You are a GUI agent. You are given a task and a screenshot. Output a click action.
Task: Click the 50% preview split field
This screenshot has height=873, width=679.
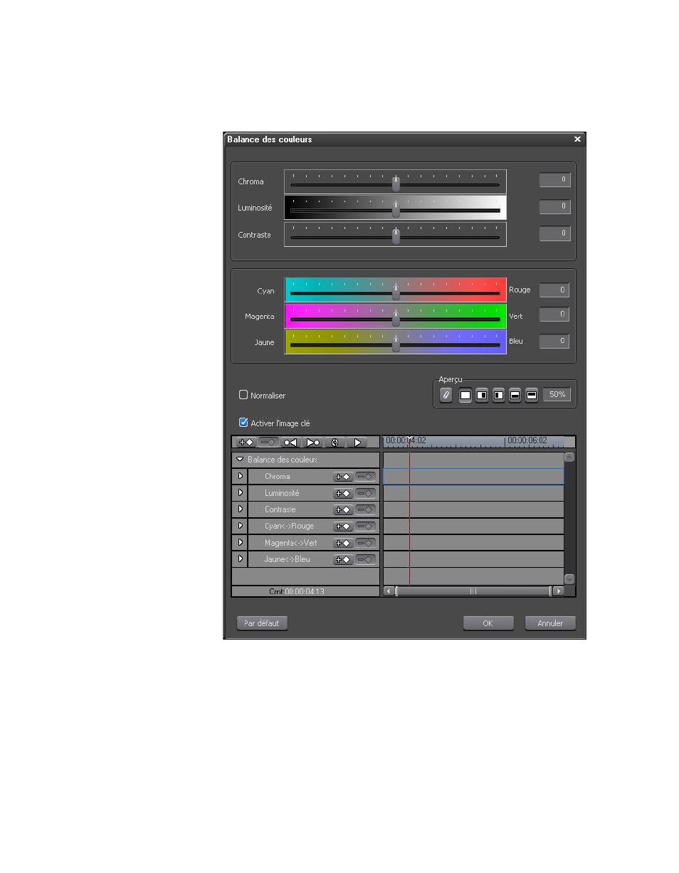pos(557,394)
